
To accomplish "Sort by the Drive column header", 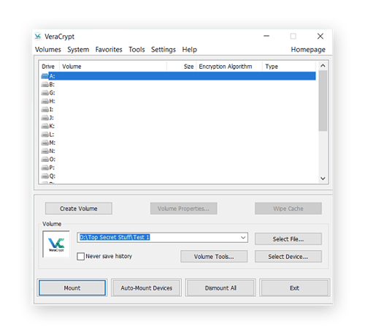I will click(x=49, y=67).
